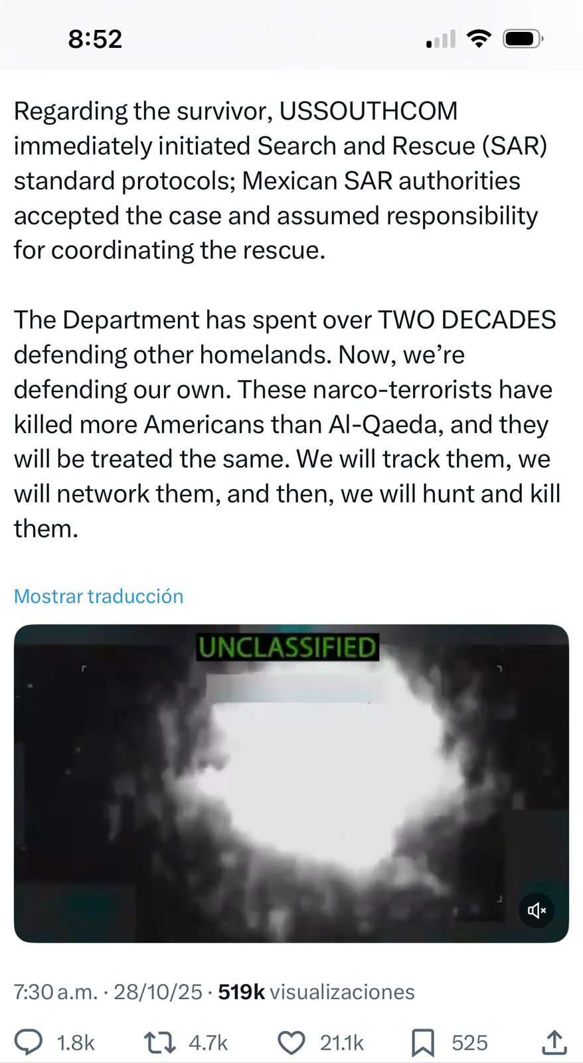Tap the 1.8k replies count

click(76, 1043)
